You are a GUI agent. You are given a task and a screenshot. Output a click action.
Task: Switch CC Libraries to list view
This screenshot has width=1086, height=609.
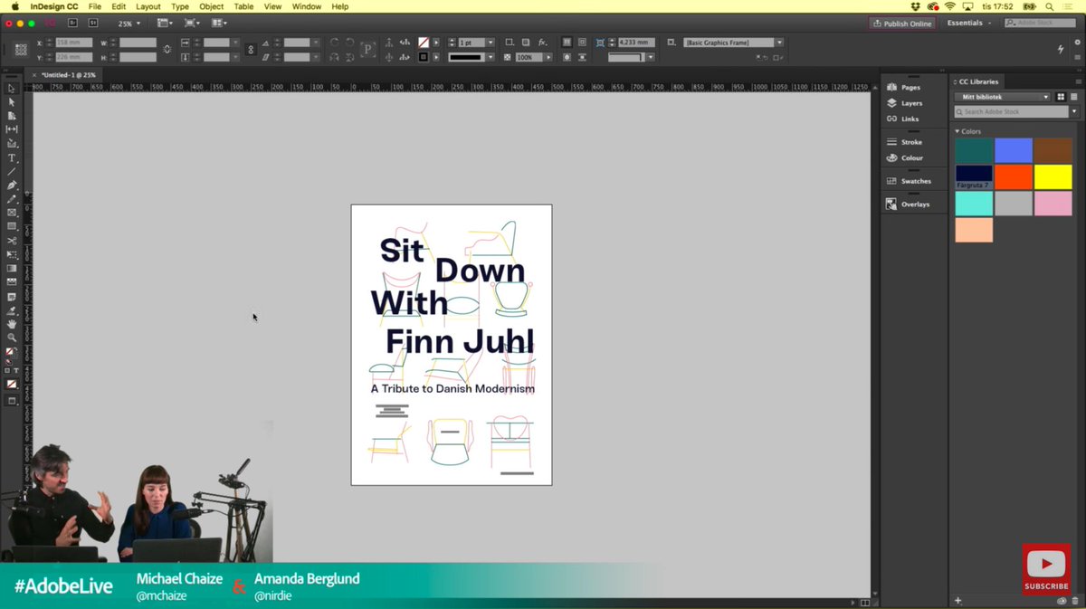point(1074,97)
